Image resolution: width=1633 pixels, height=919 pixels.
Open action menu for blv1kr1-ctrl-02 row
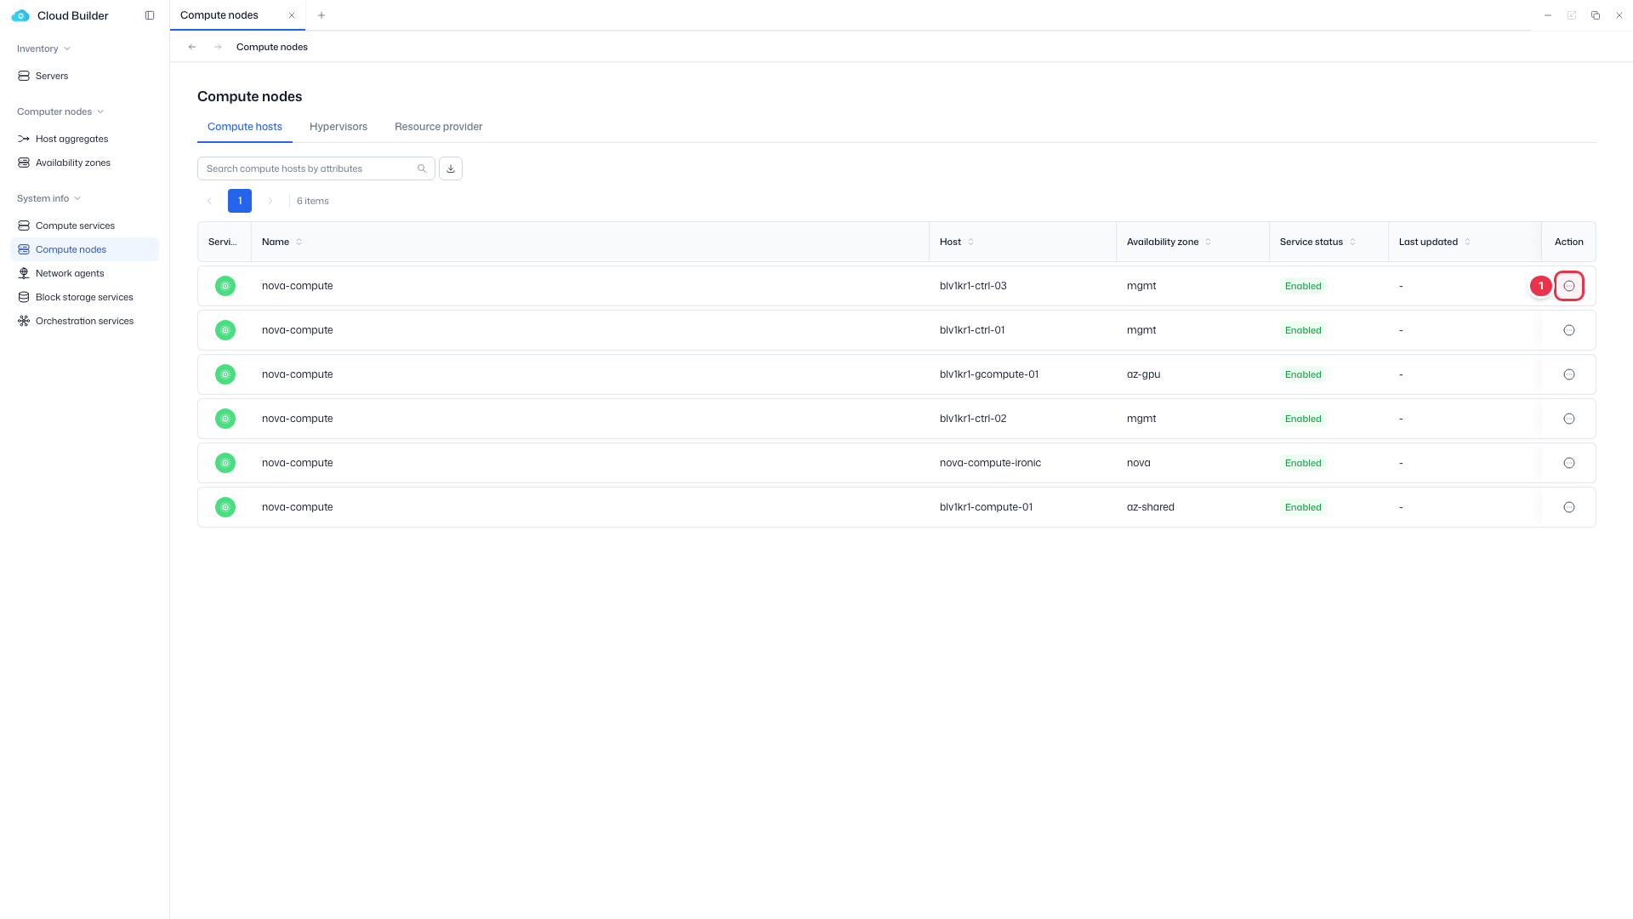tap(1569, 419)
